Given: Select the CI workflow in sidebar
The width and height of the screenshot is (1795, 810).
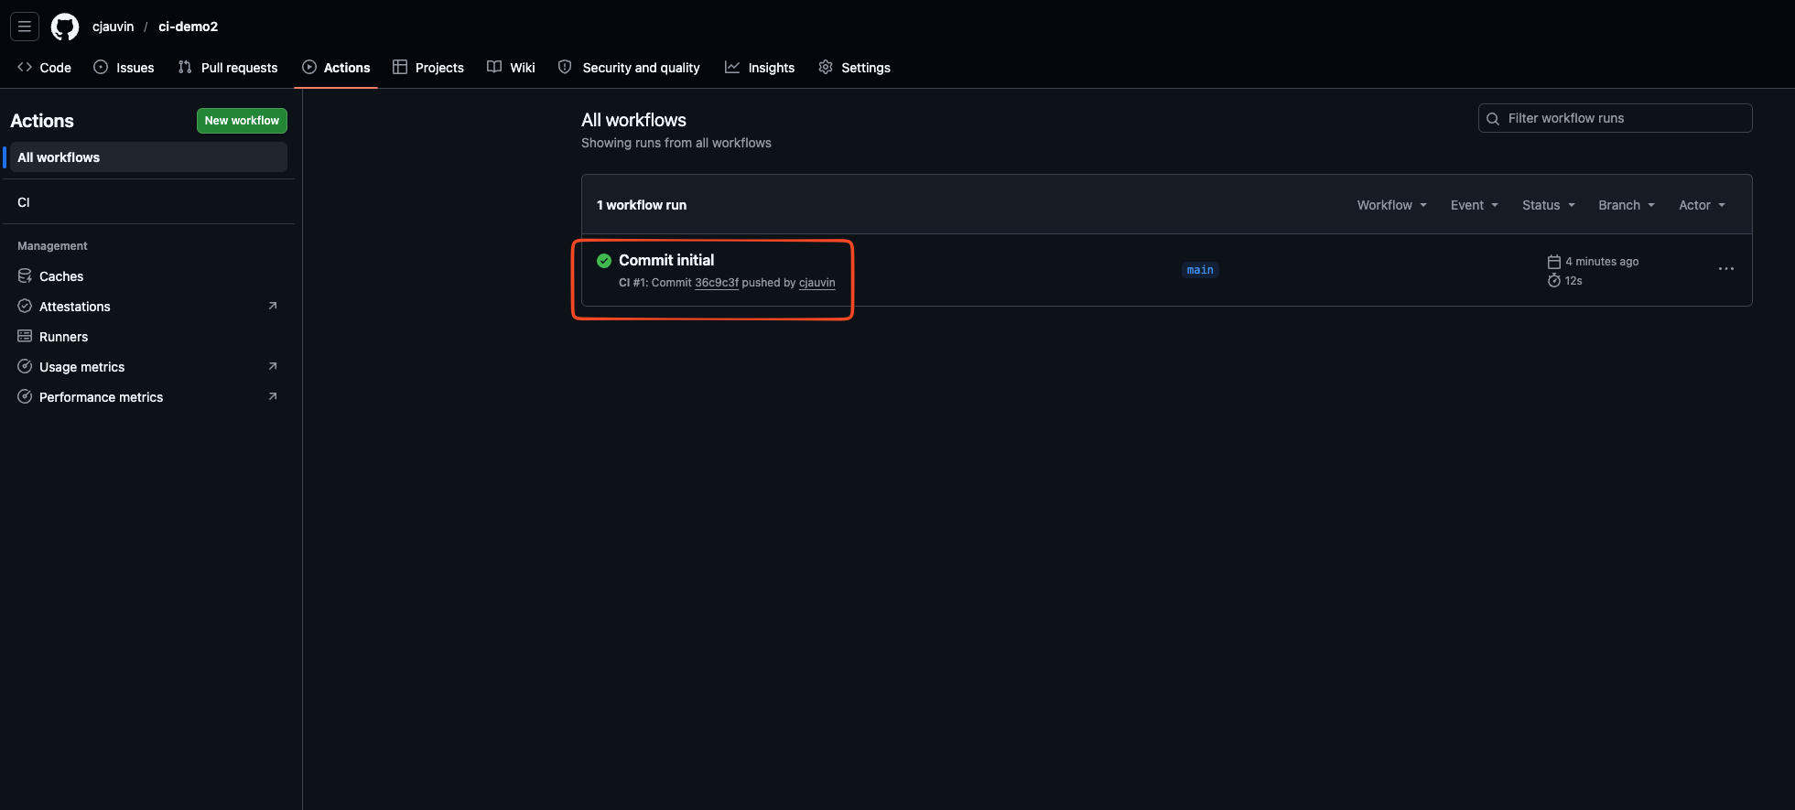Looking at the screenshot, I should coord(24,202).
